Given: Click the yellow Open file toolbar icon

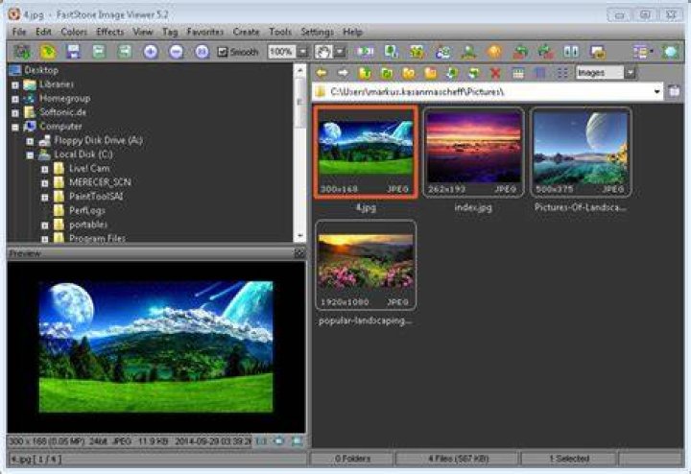Looking at the screenshot, I should point(48,52).
